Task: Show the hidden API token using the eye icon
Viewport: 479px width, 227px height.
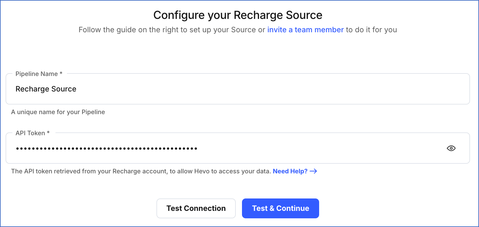Action: (451, 148)
